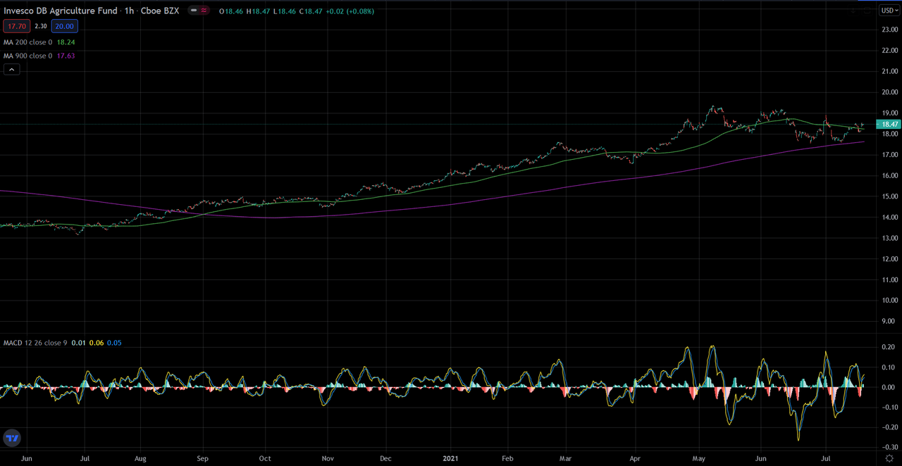902x466 pixels.
Task: Click the Nov label on time axis
Action: [327, 458]
